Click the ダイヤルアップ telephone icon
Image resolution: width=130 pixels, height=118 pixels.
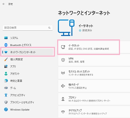click(x=63, y=112)
